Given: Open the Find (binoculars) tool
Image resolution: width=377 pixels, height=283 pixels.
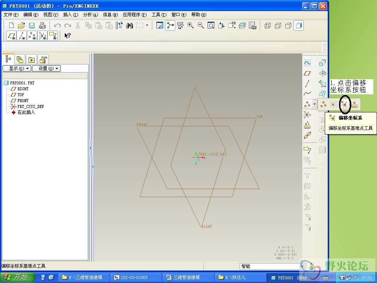Looking at the screenshot, I should (130, 25).
